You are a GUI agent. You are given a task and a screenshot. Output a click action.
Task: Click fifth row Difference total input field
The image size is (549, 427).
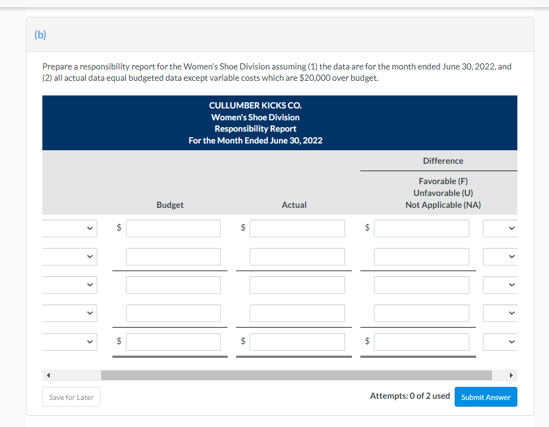point(421,342)
